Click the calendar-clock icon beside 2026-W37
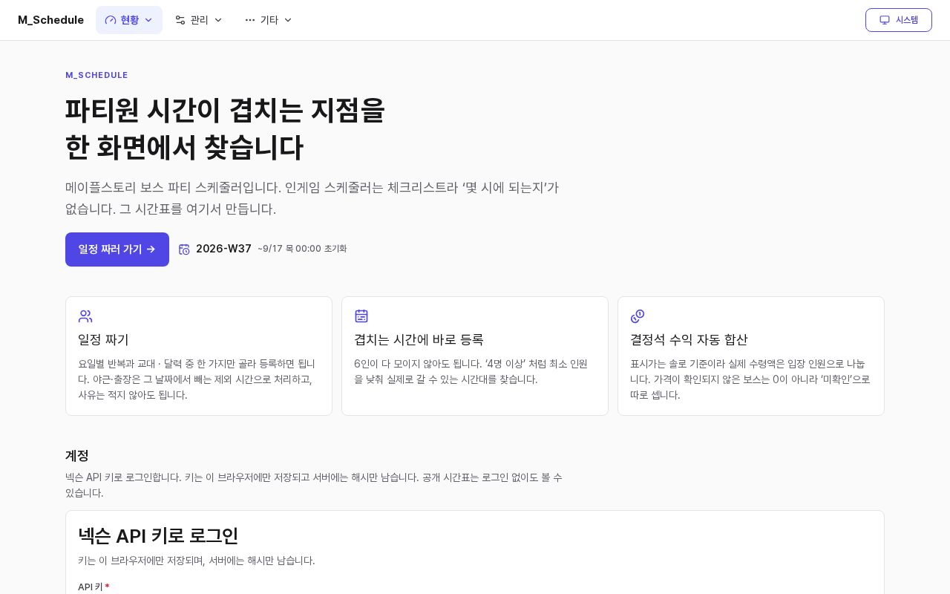950x594 pixels. [x=184, y=249]
